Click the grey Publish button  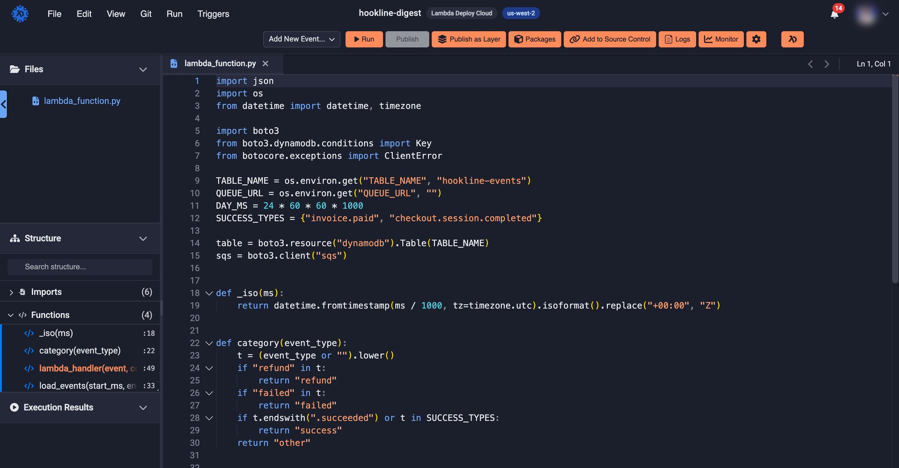[407, 39]
